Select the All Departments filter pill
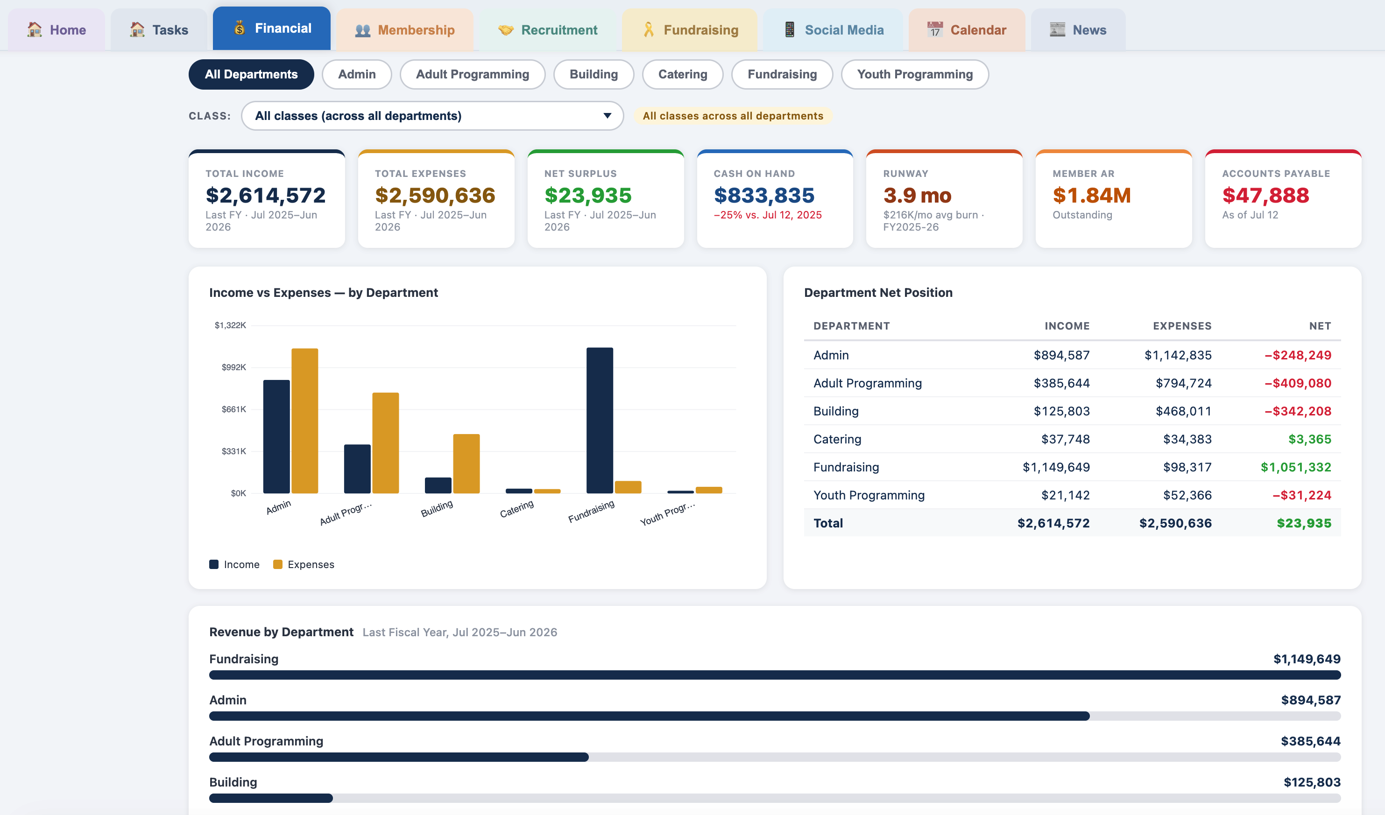This screenshot has width=1385, height=815. tap(251, 74)
